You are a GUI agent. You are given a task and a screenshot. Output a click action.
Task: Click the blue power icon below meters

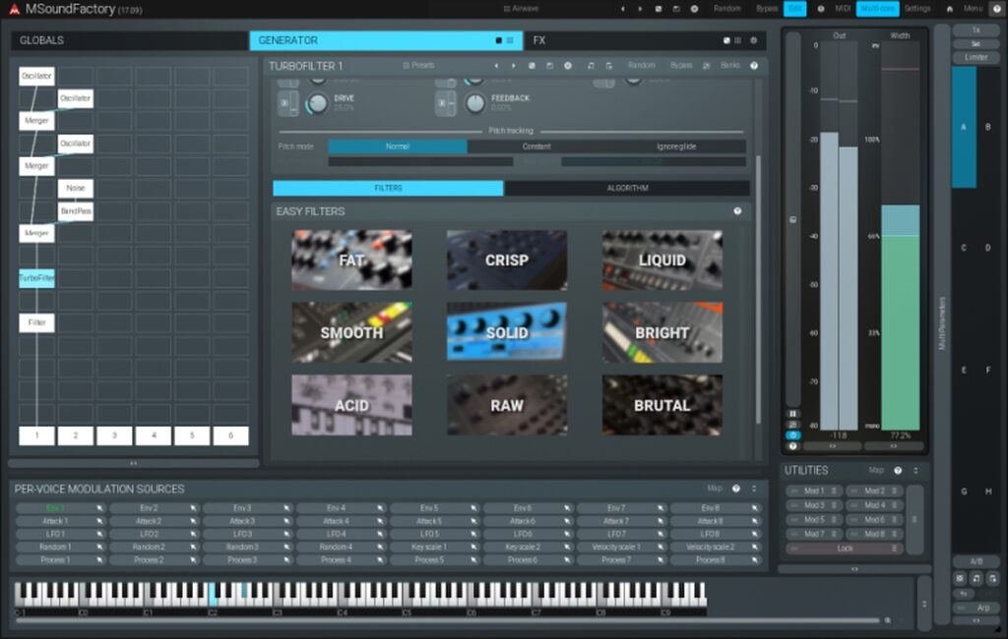pos(792,436)
